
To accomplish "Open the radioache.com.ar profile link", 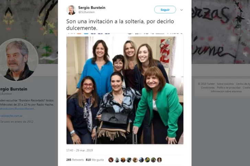I will 11,116.
